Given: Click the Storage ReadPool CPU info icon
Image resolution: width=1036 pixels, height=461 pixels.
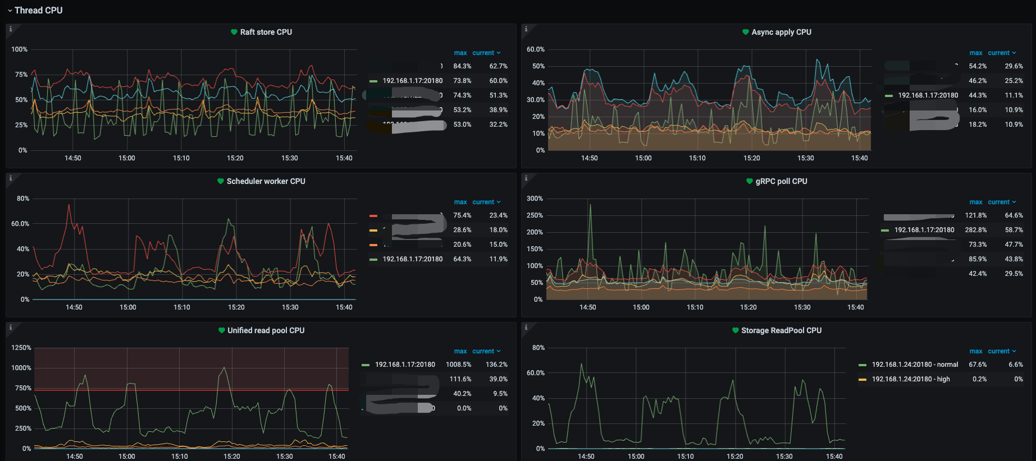Looking at the screenshot, I should [526, 327].
